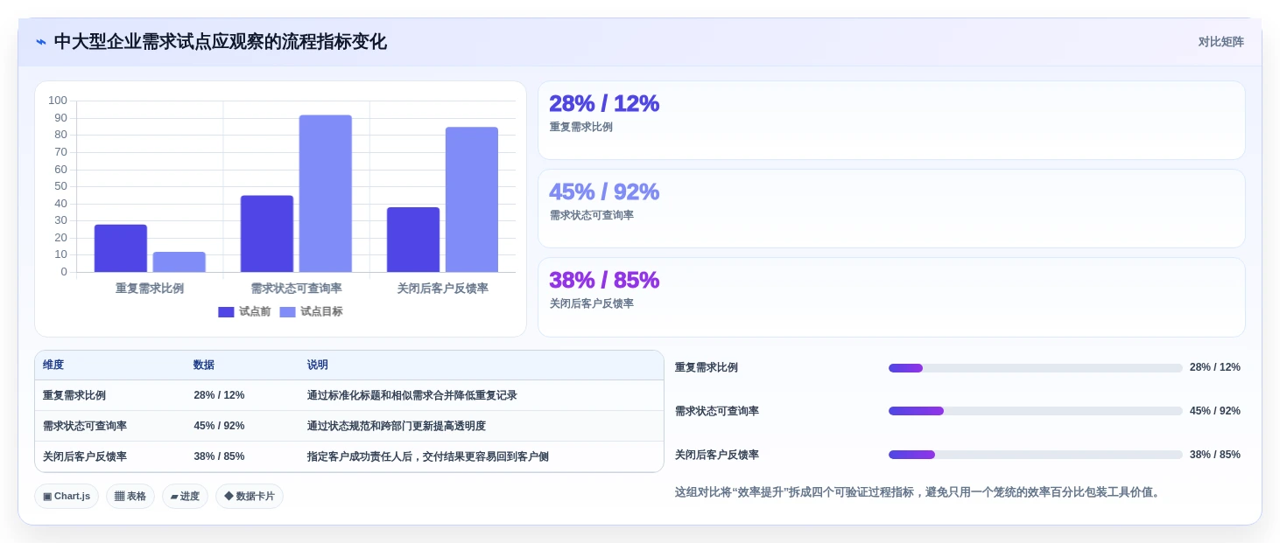Toggle the 试点目标 legend swatch

point(287,312)
